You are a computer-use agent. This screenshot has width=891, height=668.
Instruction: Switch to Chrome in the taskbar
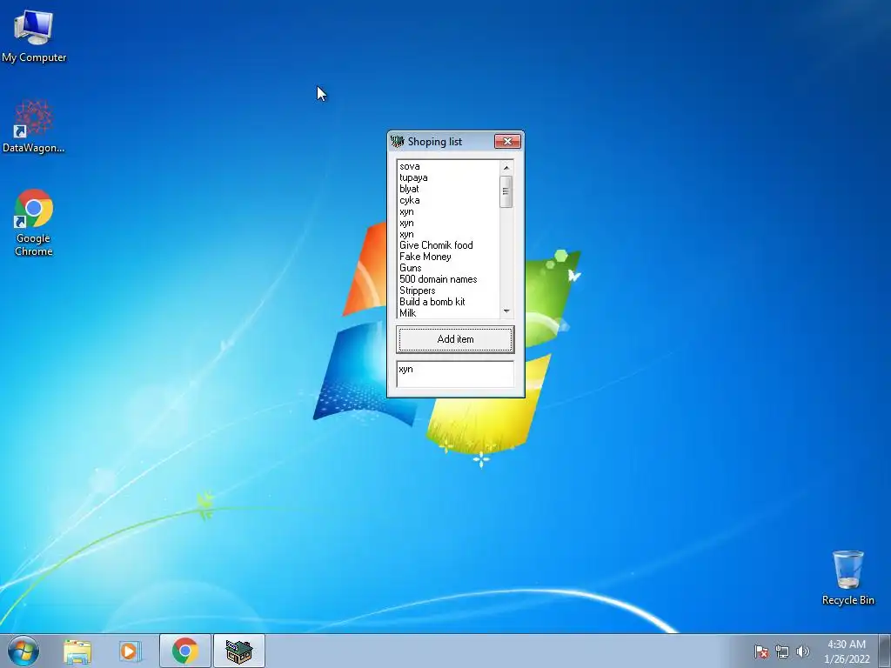185,651
